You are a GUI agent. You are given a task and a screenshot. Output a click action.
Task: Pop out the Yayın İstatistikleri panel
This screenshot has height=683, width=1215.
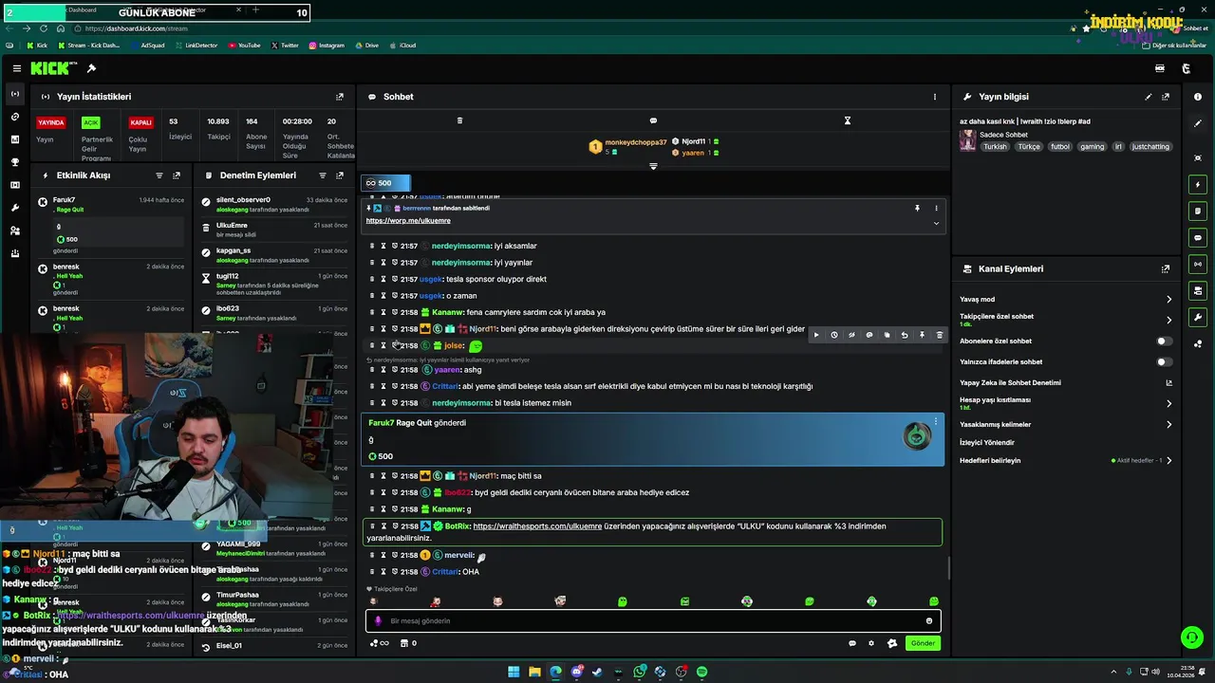(x=340, y=97)
